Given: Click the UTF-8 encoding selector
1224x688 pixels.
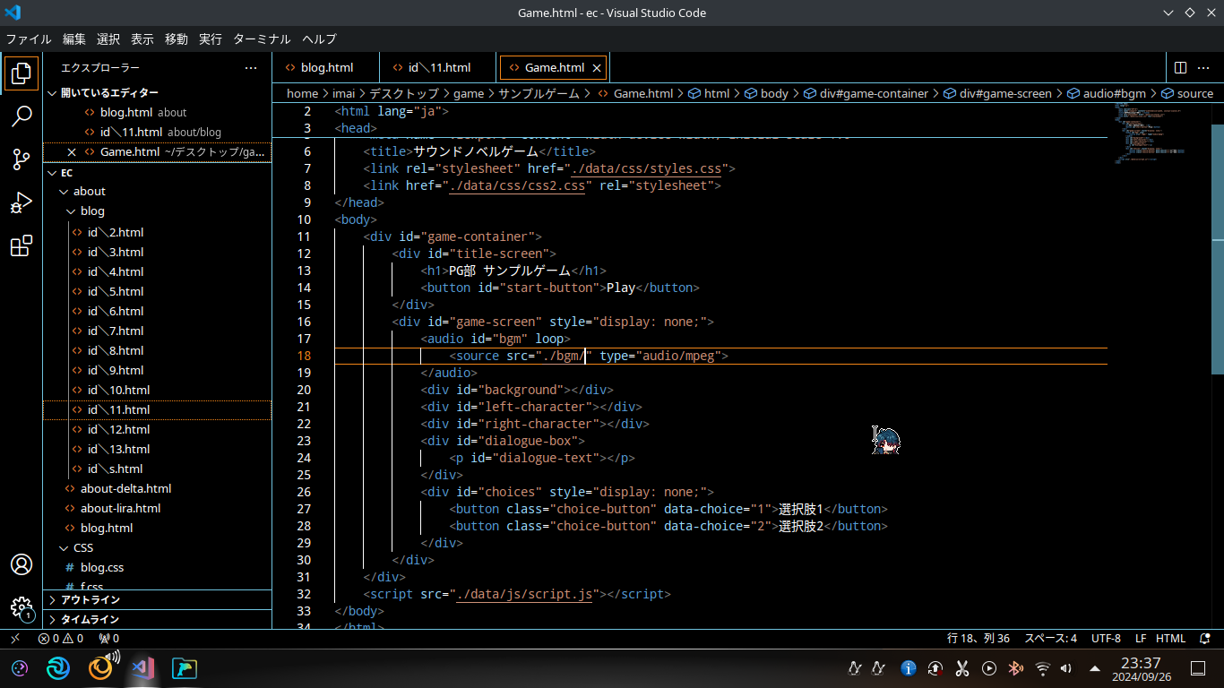Looking at the screenshot, I should (x=1106, y=639).
